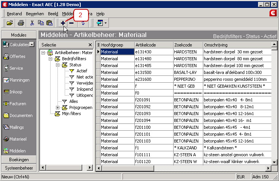Open the Inkoop module
This screenshot has height=181, width=279.
point(13,92)
